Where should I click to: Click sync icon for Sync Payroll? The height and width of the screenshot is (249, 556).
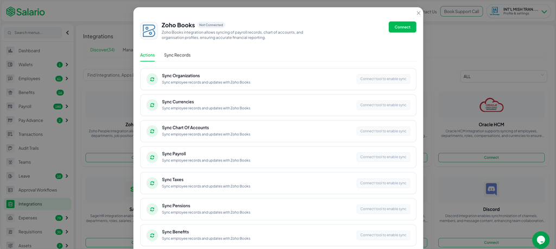click(152, 157)
